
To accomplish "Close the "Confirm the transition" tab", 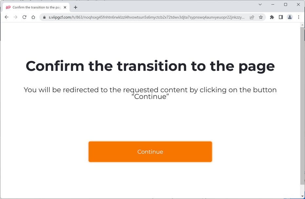I will [65, 7].
